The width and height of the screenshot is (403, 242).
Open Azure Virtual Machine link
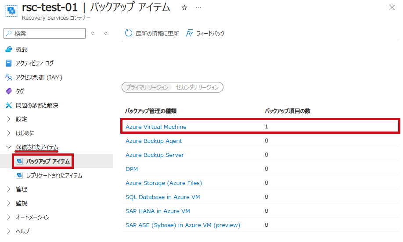pos(156,127)
